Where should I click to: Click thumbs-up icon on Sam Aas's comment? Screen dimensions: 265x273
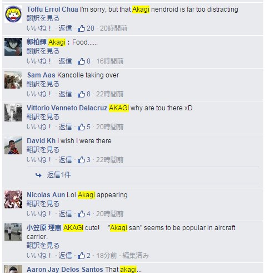(x=81, y=94)
